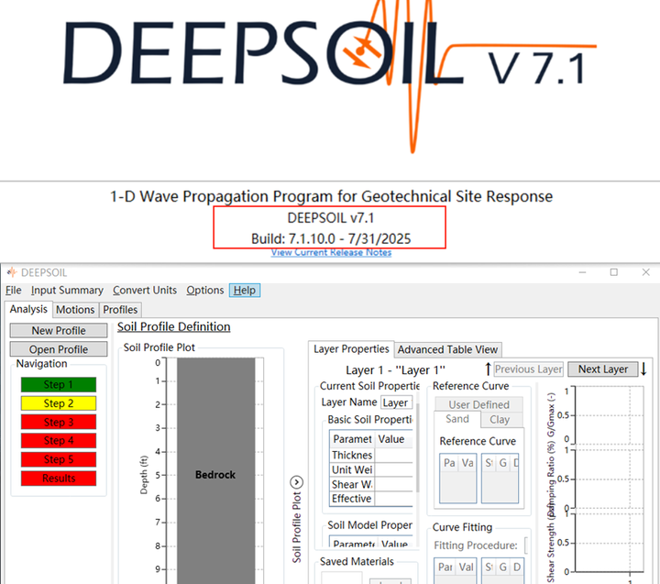
Task: Click the 'Value' column header in Basic Soil Properties
Action: [x=391, y=439]
